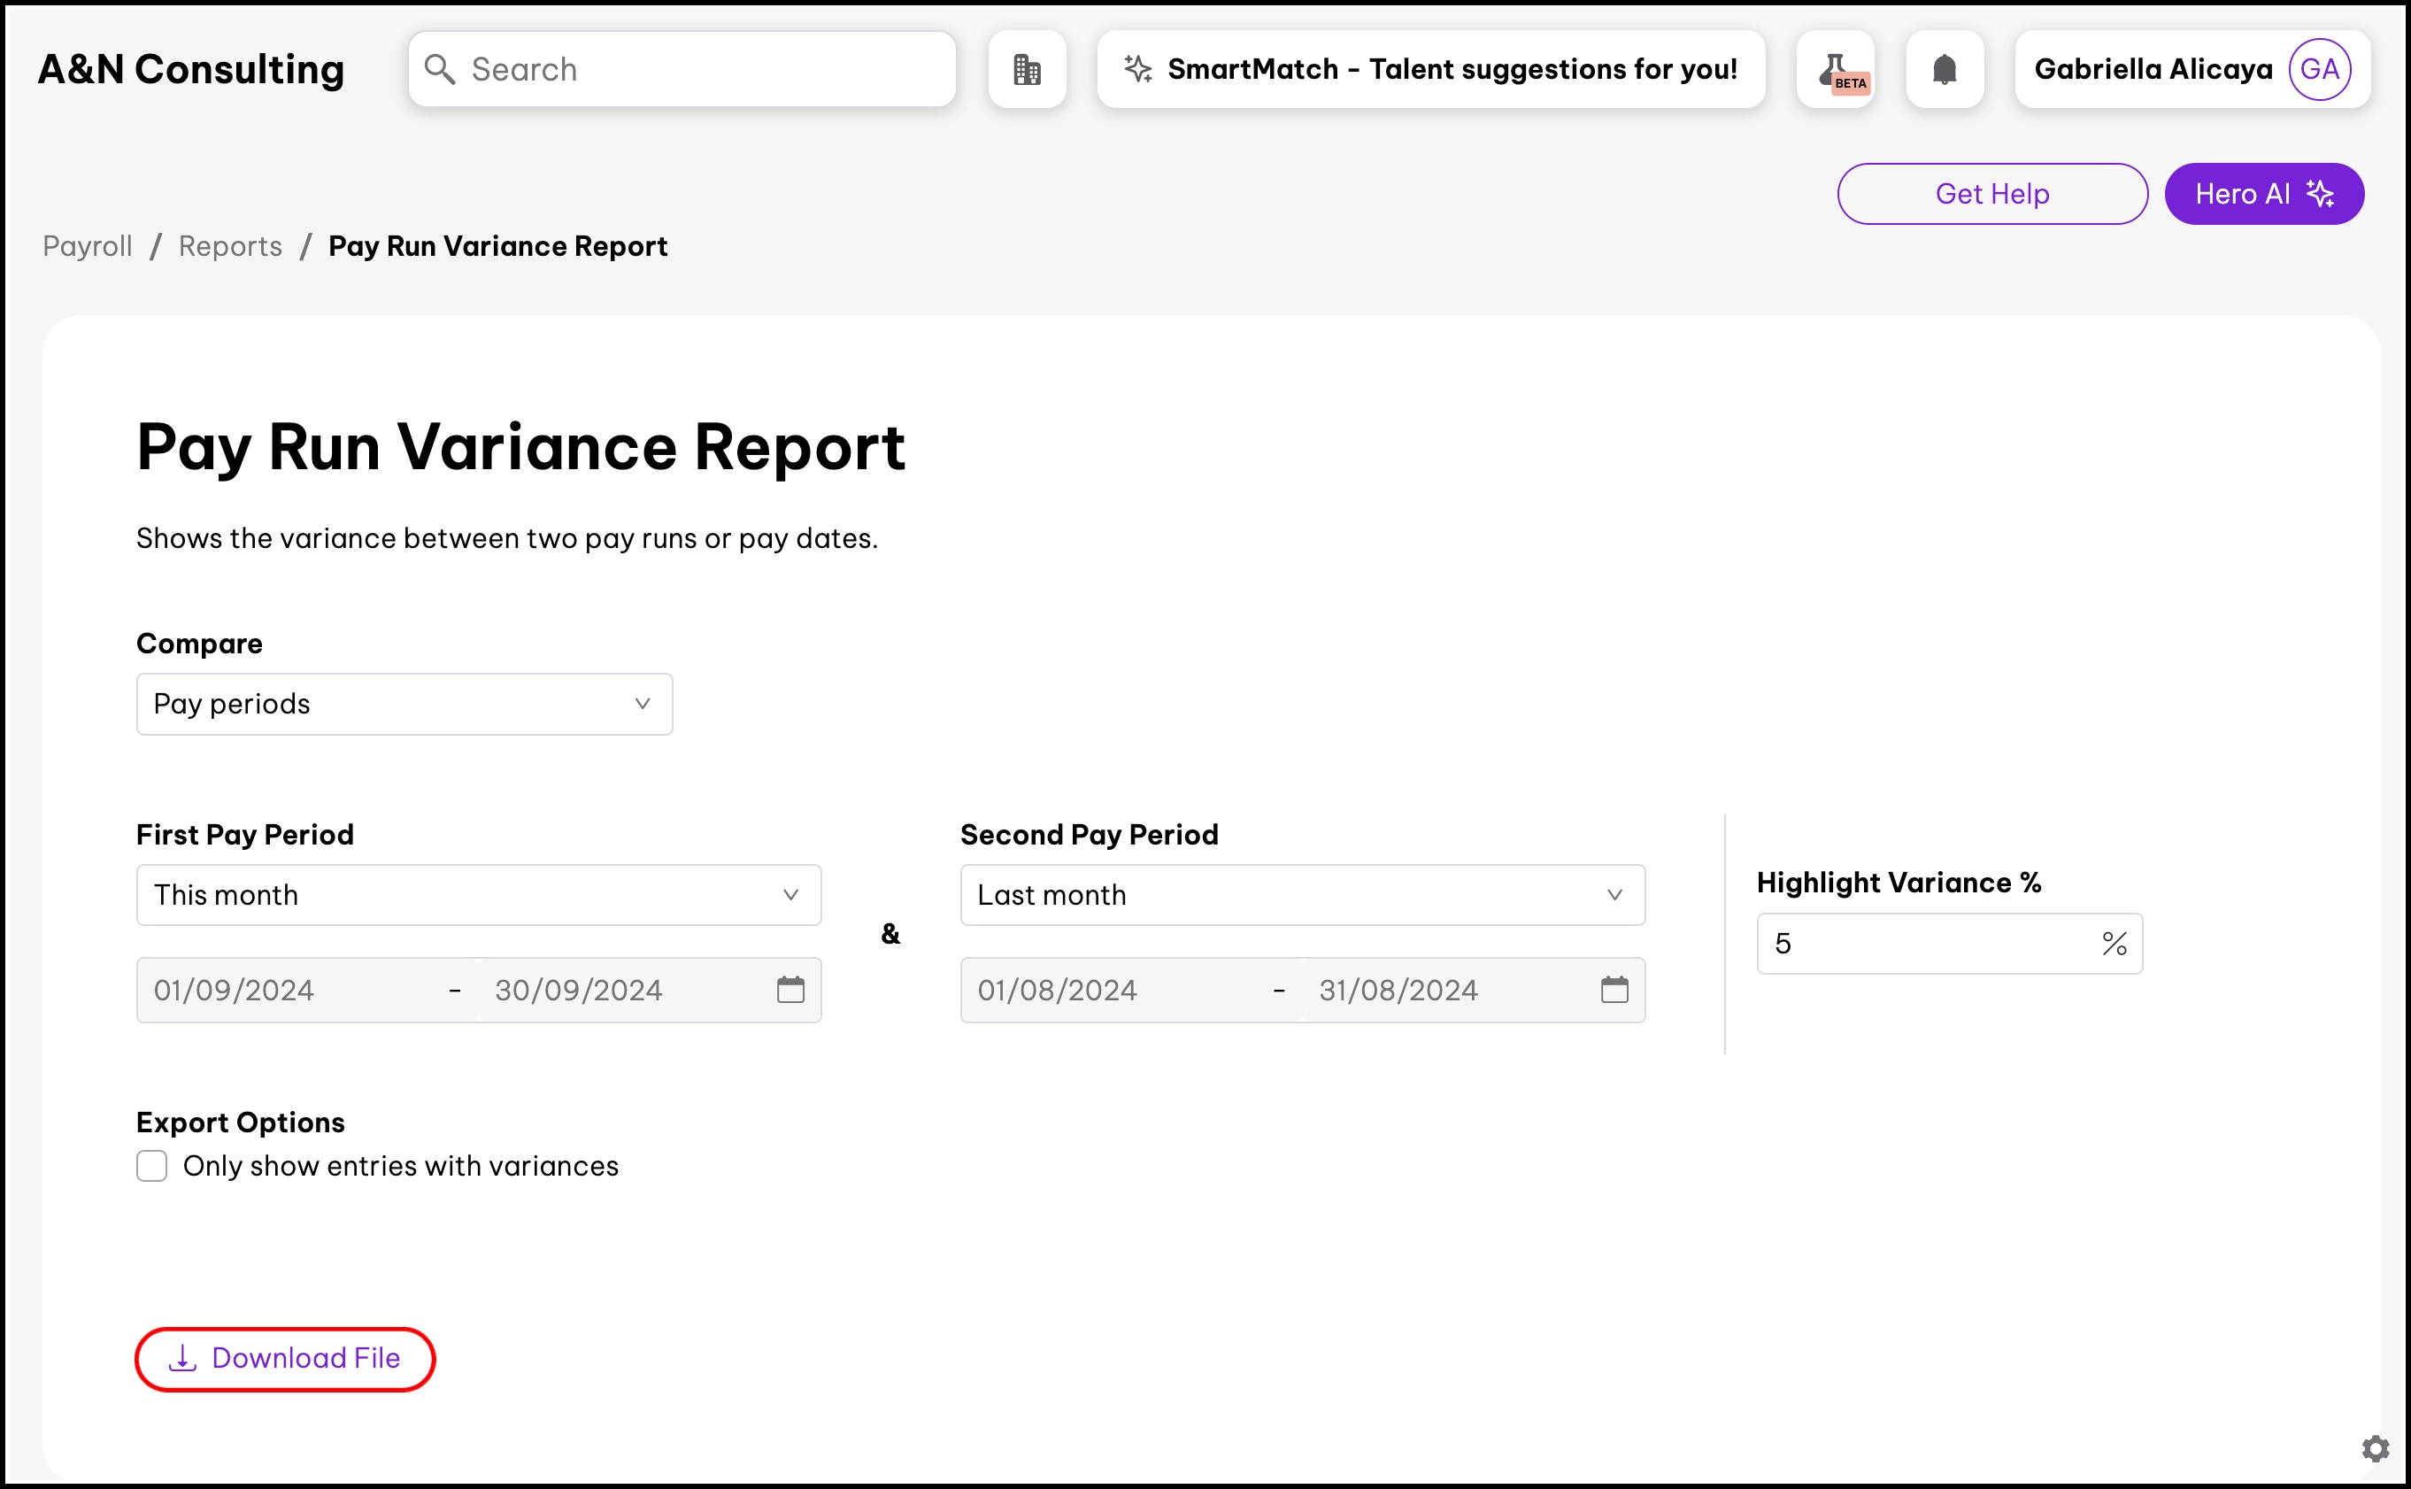This screenshot has width=2411, height=1489.
Task: Open first pay period calendar icon
Action: click(x=790, y=990)
